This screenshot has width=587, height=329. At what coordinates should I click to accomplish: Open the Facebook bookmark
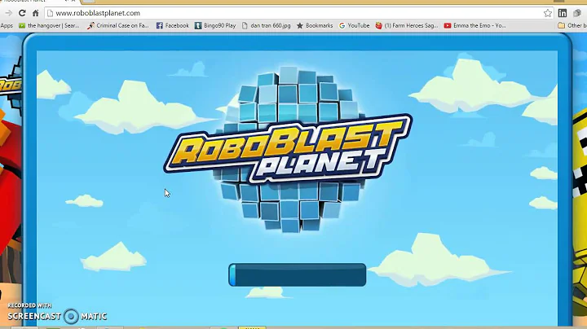(x=173, y=25)
